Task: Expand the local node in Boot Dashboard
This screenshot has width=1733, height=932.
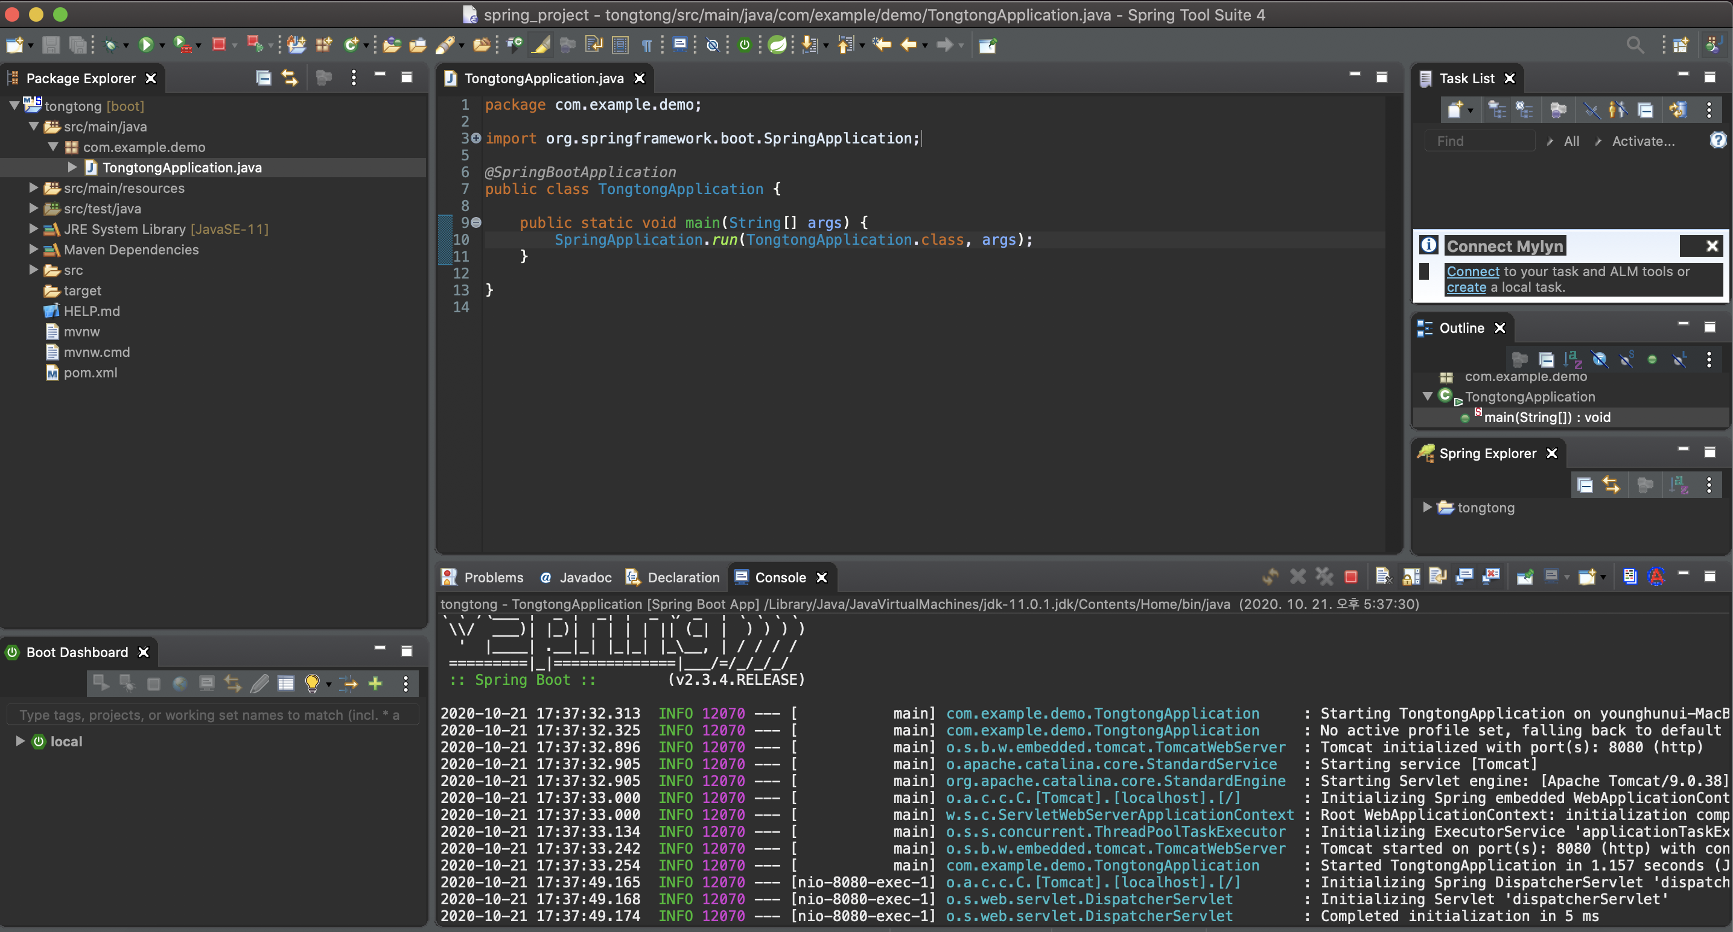Action: pos(20,740)
